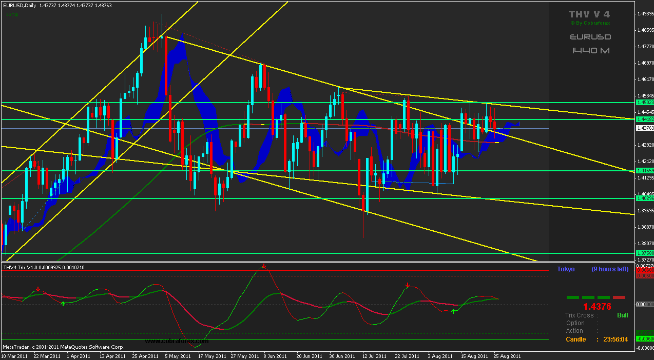Open the www.cobraforex.com link

pyautogui.click(x=177, y=341)
